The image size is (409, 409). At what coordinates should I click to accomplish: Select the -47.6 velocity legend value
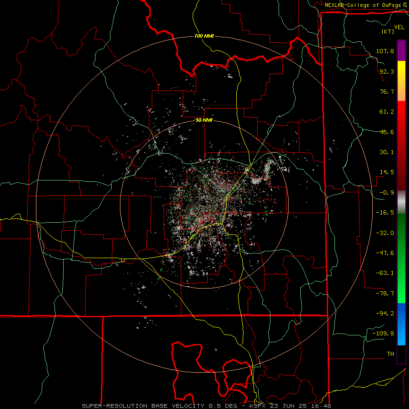click(x=385, y=253)
